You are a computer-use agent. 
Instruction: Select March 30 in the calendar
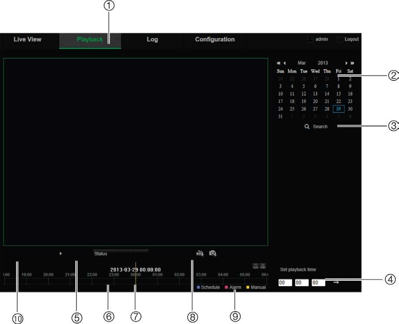tap(350, 109)
